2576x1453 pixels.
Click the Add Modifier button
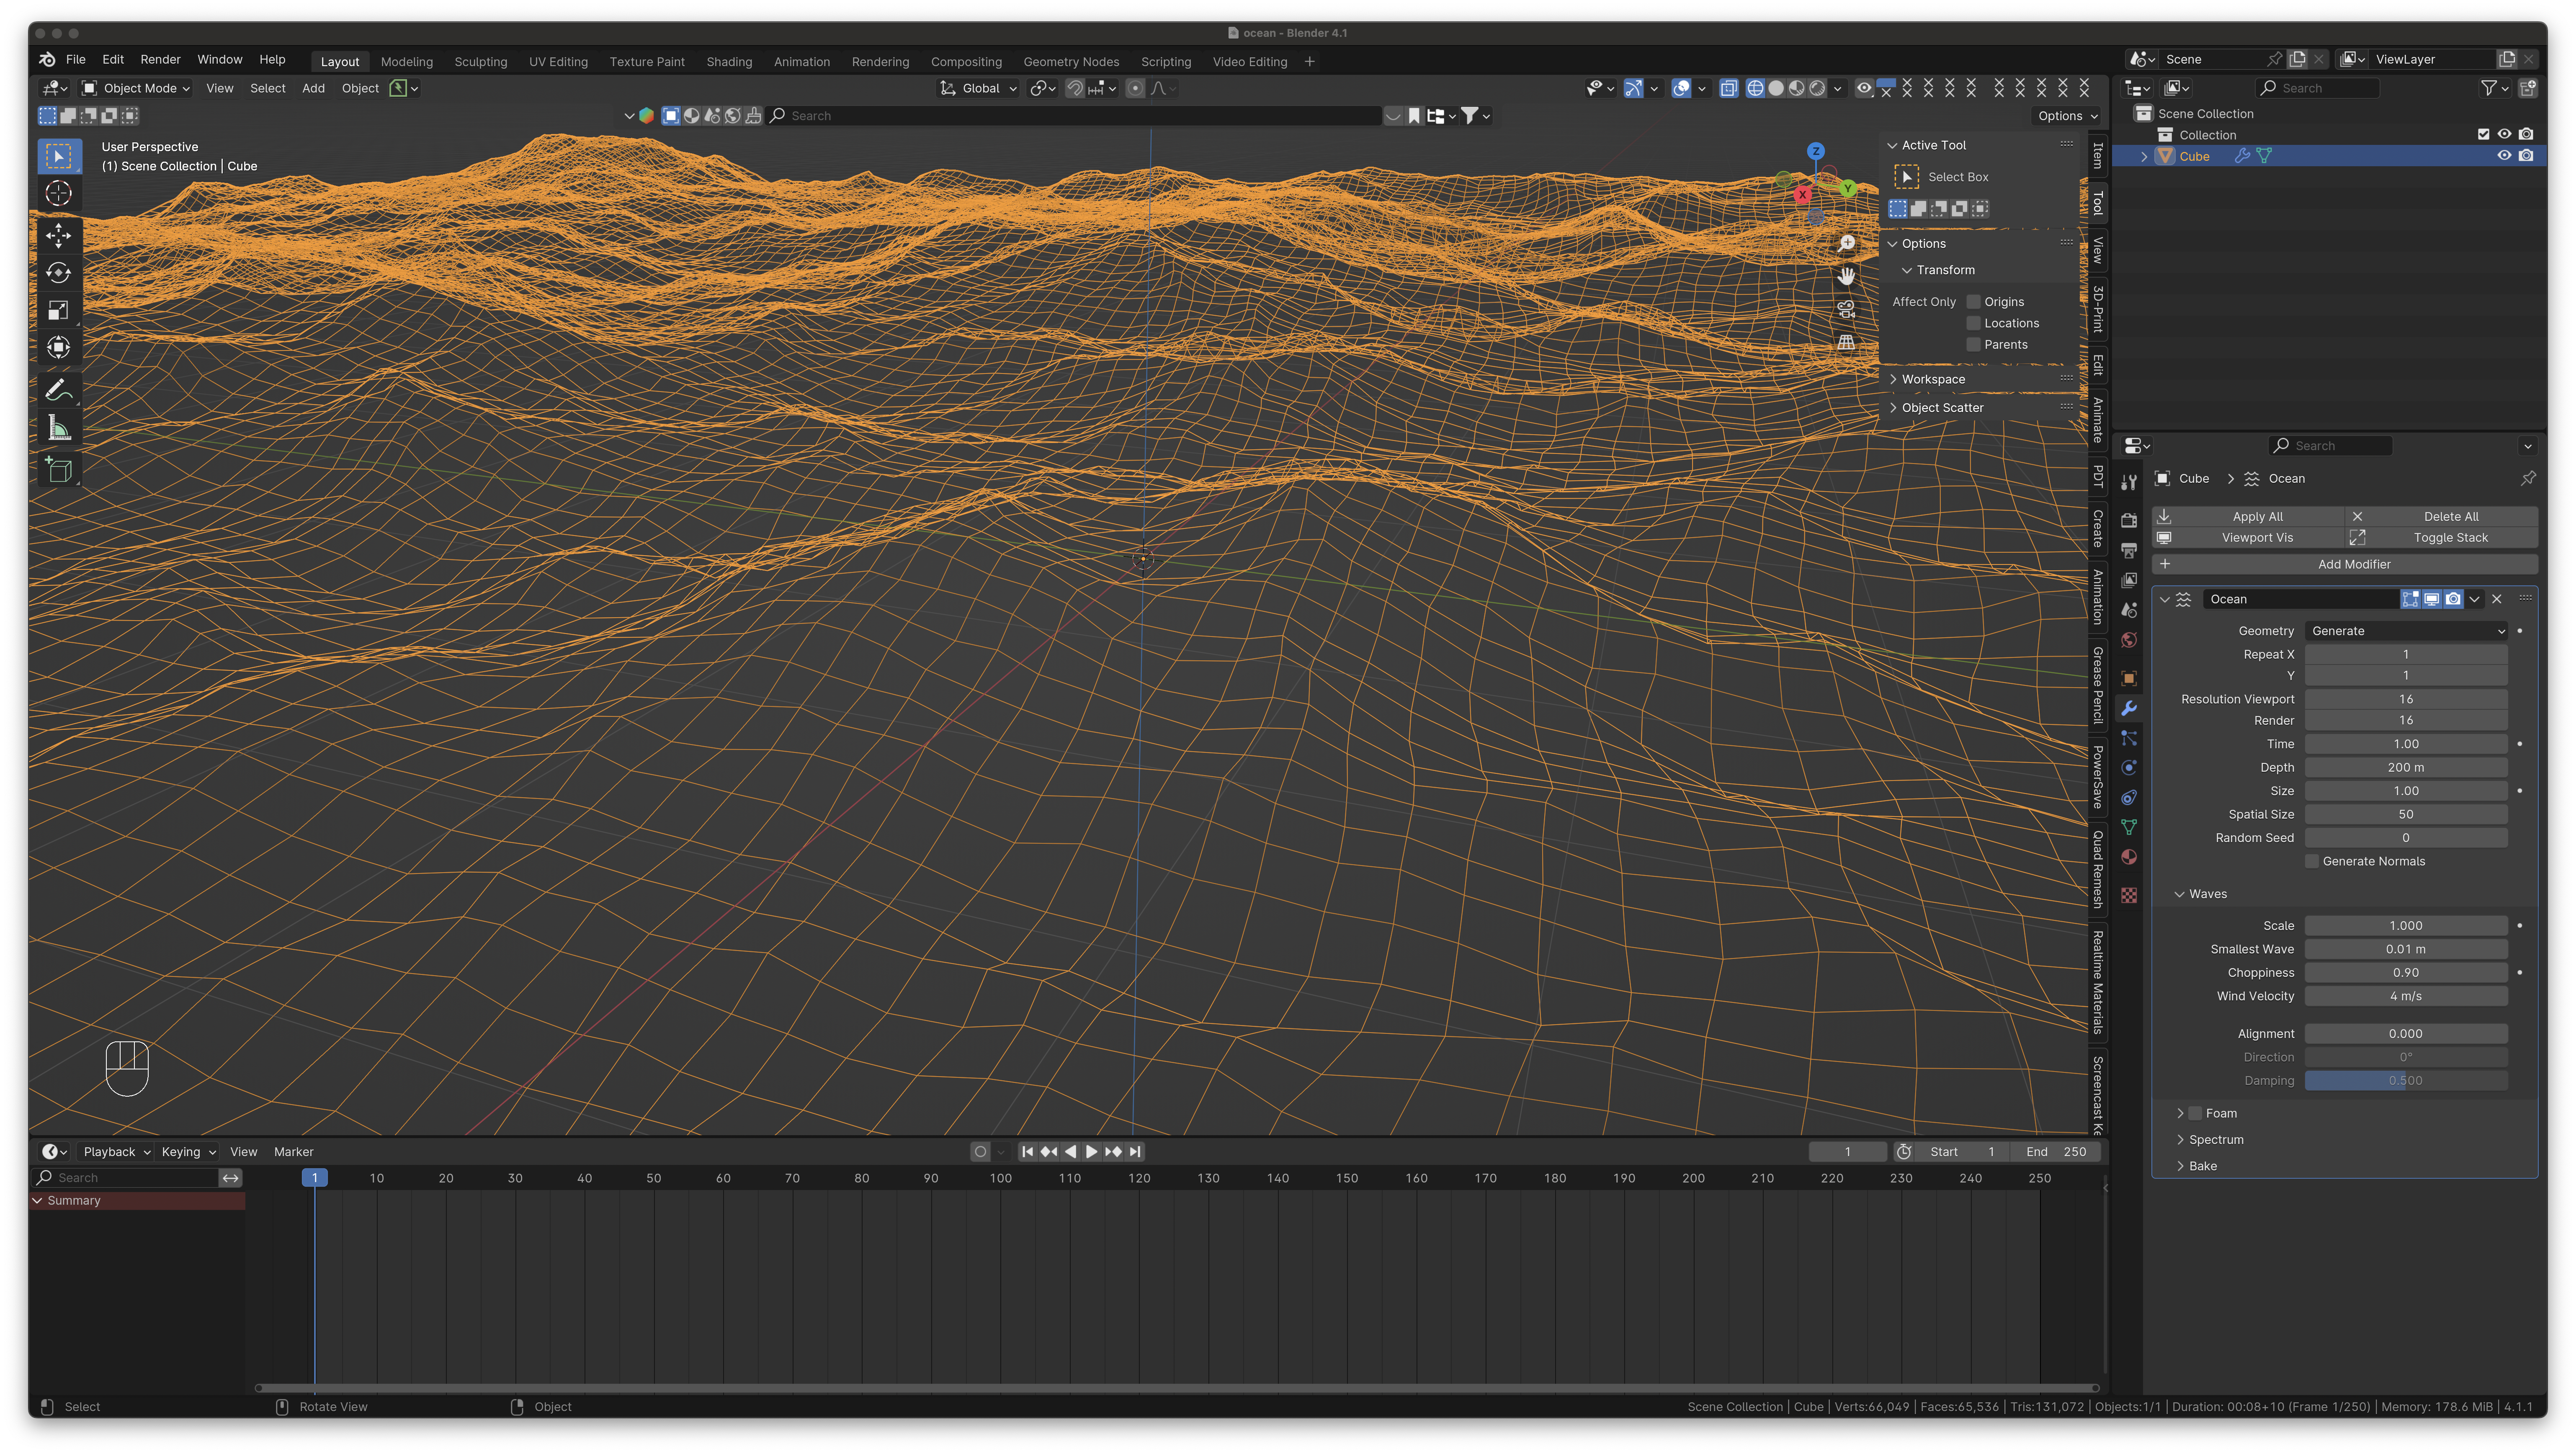click(x=2345, y=564)
